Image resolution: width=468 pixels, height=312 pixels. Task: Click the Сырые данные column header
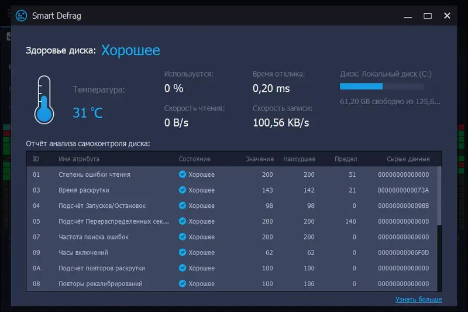(x=408, y=159)
